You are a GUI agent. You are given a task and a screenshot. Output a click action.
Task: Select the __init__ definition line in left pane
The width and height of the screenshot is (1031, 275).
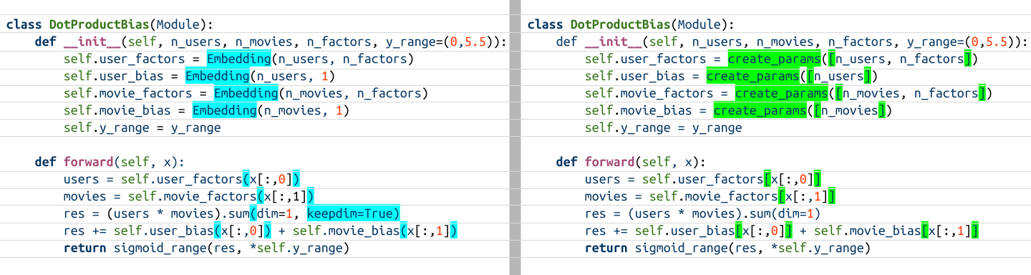[x=271, y=42]
